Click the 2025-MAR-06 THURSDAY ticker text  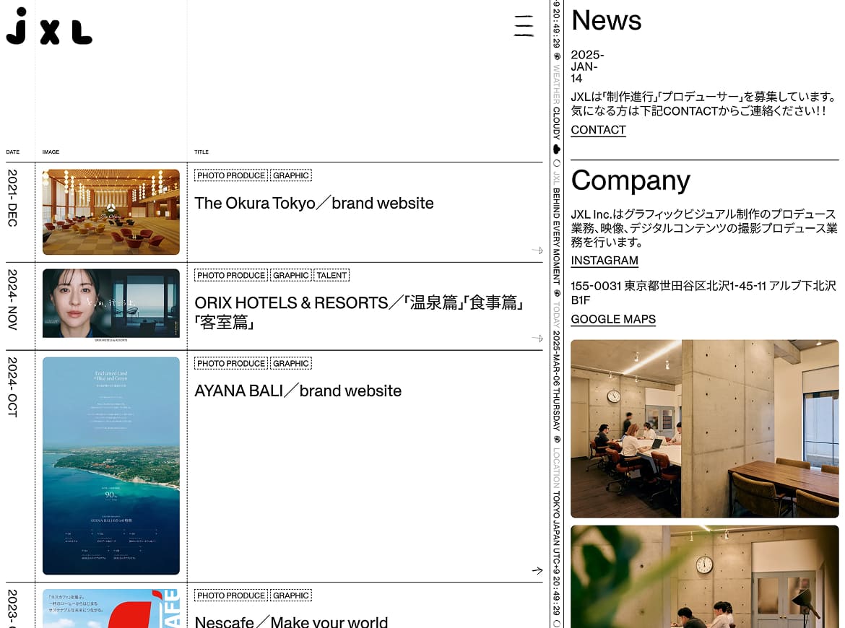(x=556, y=380)
